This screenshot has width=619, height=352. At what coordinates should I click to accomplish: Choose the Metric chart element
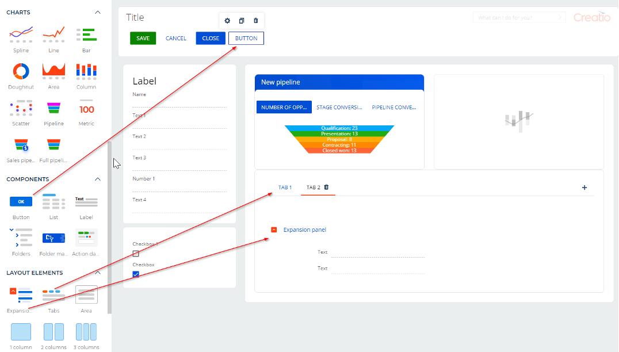[86, 109]
